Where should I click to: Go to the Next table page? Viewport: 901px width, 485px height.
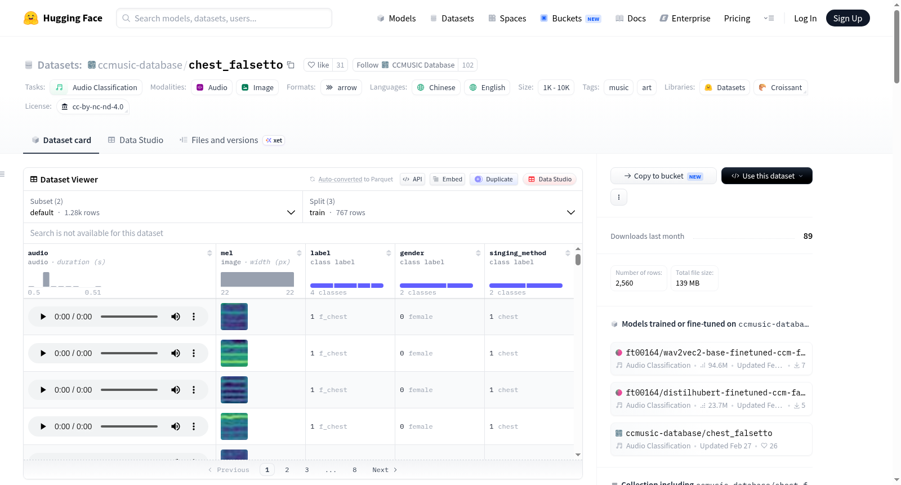(385, 470)
